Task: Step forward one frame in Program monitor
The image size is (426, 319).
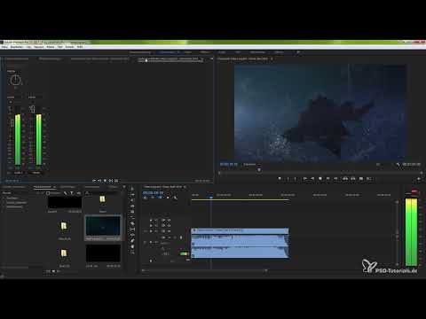Action: click(x=327, y=179)
